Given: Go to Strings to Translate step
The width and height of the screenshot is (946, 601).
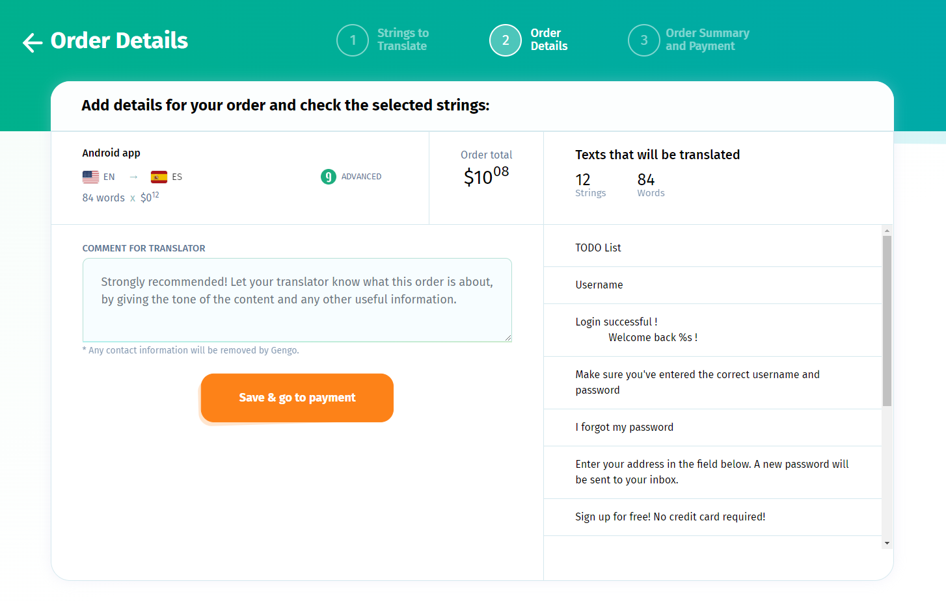Looking at the screenshot, I should (403, 40).
